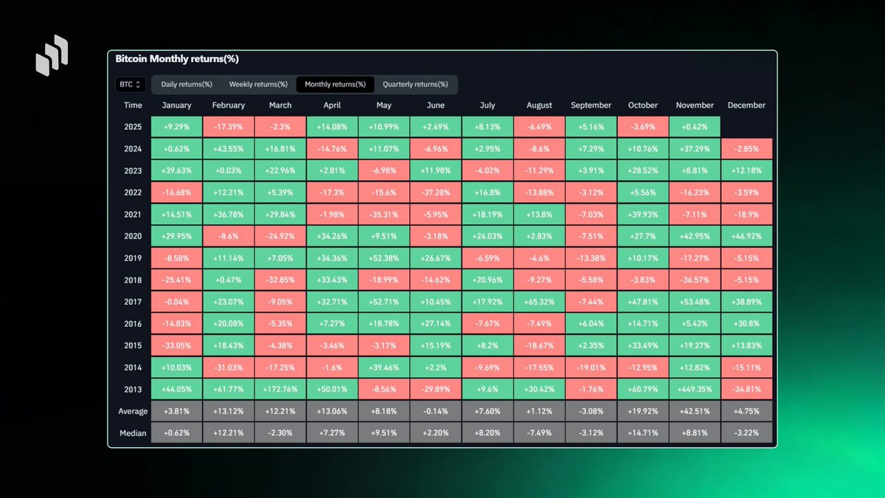
Task: Click the August column header
Action: pos(539,106)
